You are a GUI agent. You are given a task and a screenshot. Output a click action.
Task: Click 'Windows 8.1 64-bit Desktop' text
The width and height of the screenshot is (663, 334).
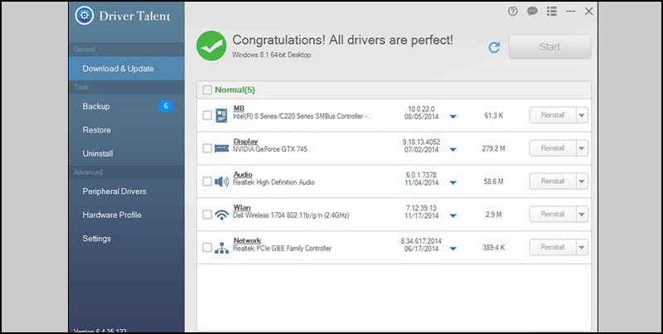[x=272, y=55]
